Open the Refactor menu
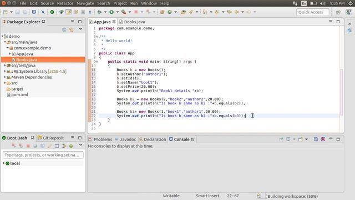 coord(65,3)
